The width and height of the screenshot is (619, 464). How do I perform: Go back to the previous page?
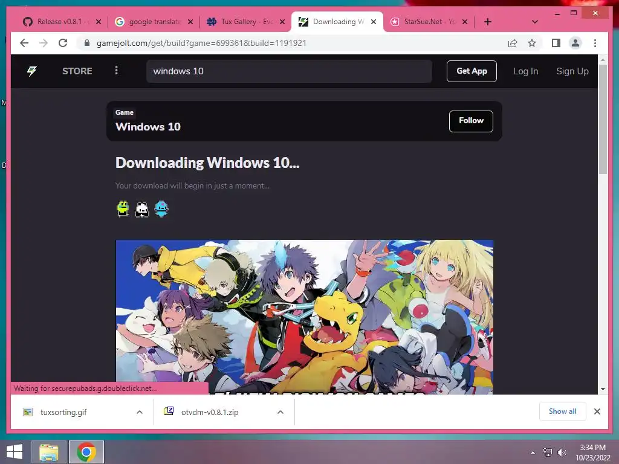[x=24, y=43]
